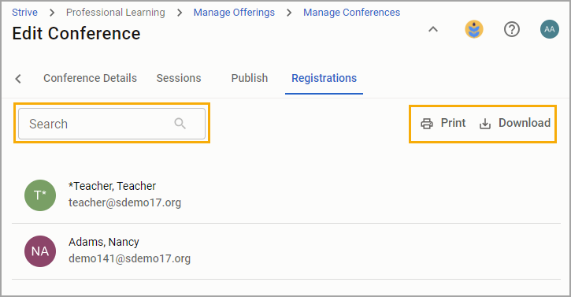Open the Manage Offerings breadcrumb link
The image size is (571, 297).
234,13
